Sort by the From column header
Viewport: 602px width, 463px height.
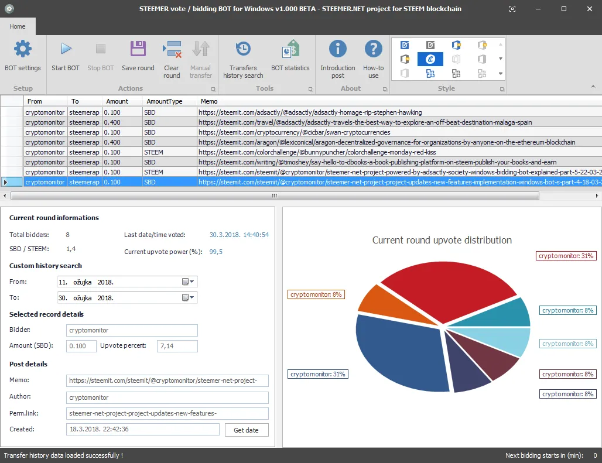coord(46,101)
